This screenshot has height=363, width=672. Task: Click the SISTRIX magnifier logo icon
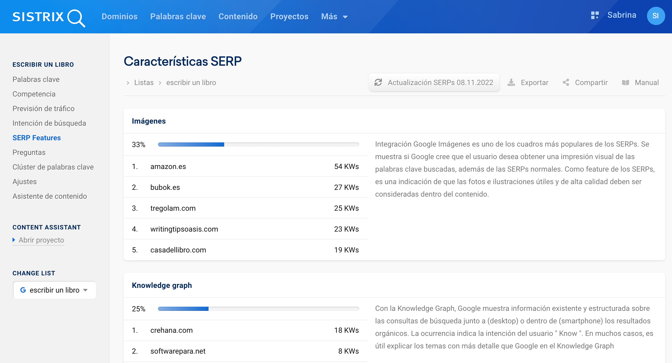(76, 18)
